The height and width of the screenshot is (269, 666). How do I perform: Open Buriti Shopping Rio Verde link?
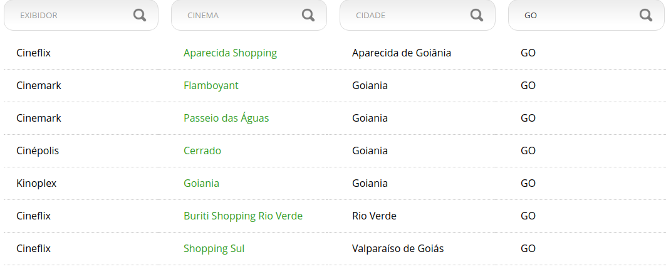pyautogui.click(x=243, y=216)
